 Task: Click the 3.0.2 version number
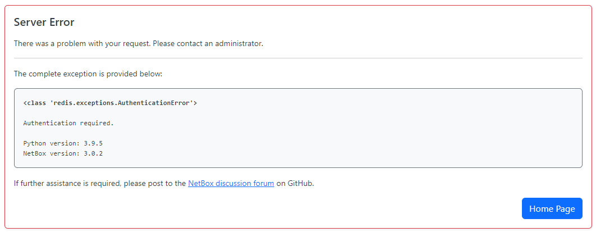tap(93, 154)
